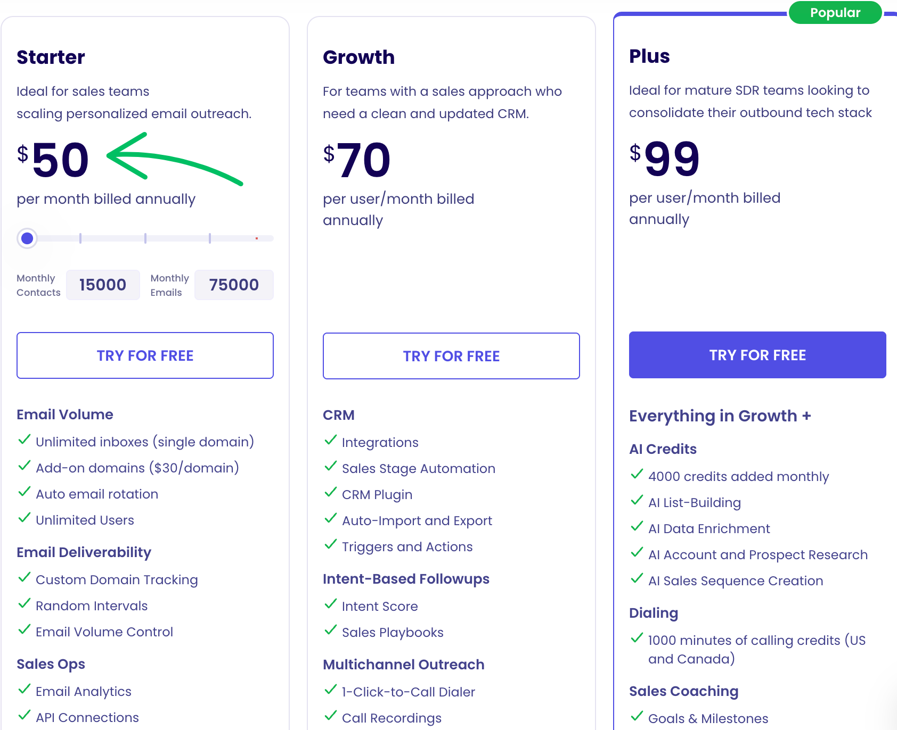
Task: Click the Monthly Contacts 15000 field
Action: click(103, 285)
